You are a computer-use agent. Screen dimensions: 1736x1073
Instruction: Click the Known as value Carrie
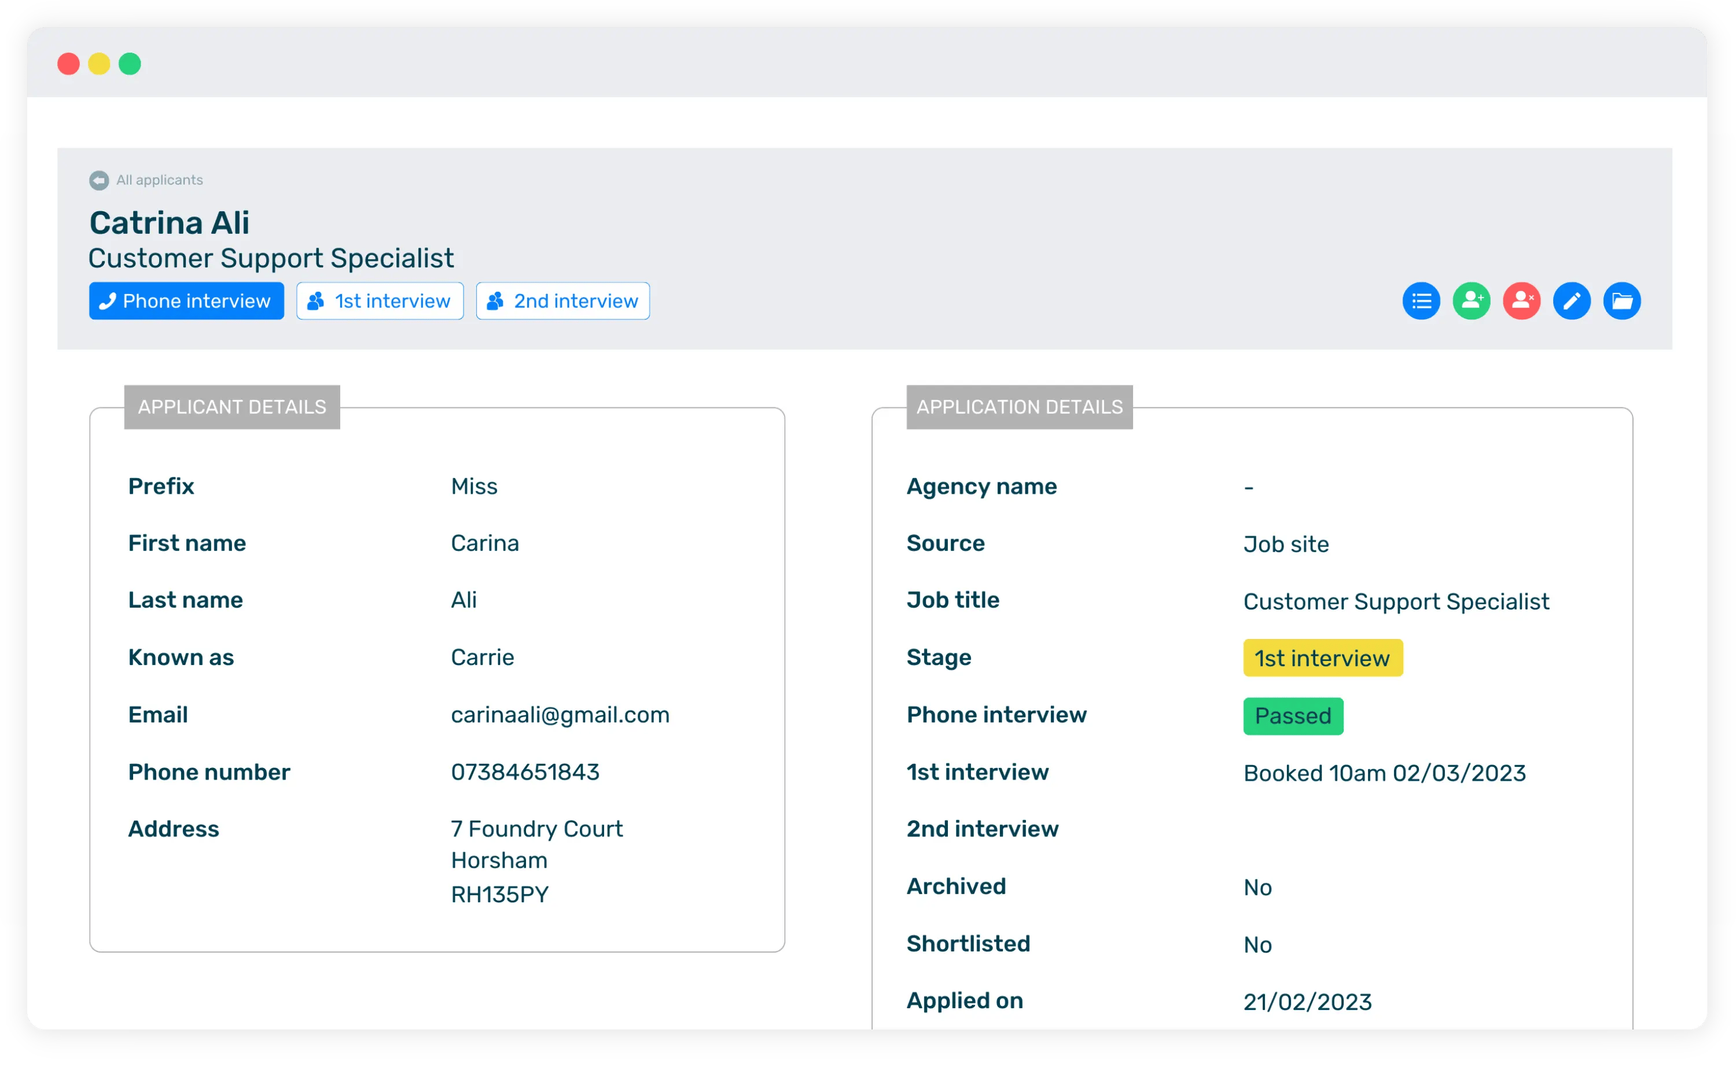tap(483, 657)
